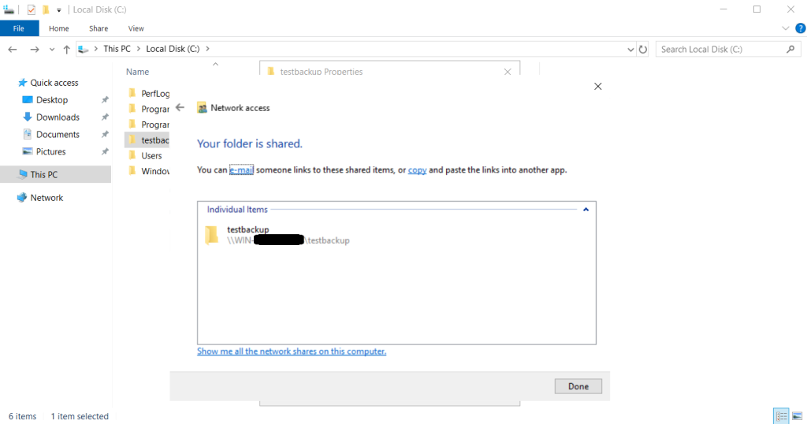Select Desktop in Quick access
The height and width of the screenshot is (424, 807).
[51, 100]
